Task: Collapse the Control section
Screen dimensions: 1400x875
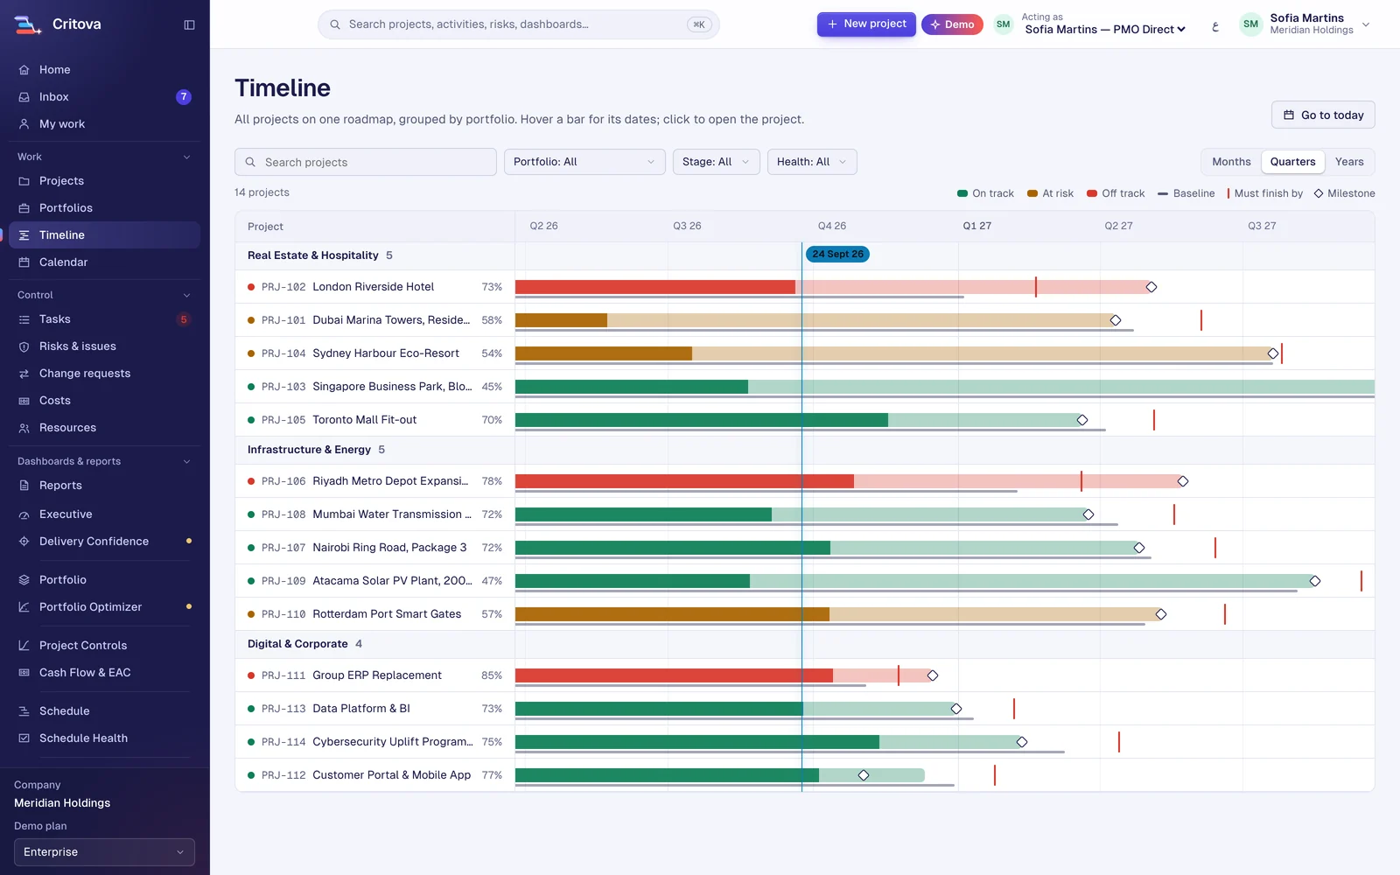Action: (x=104, y=295)
